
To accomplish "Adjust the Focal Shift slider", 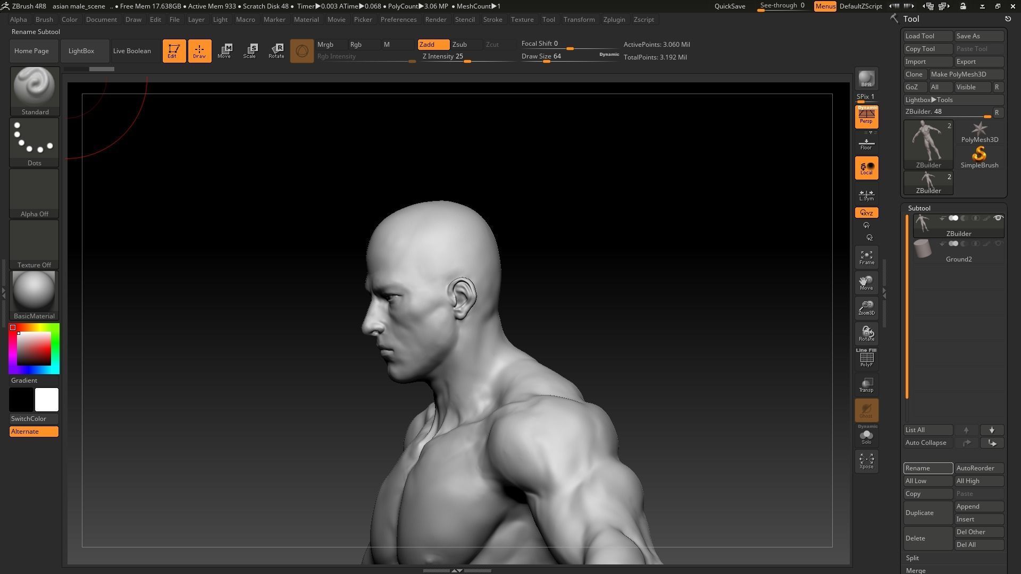I will tap(570, 45).
